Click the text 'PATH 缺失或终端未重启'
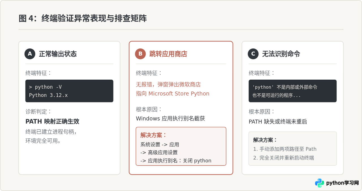The height and width of the screenshot is (191, 362). tap(278, 122)
